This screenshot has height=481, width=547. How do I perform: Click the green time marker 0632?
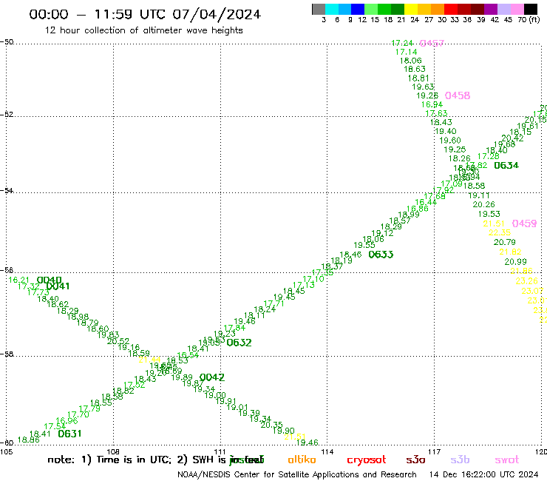pos(239,343)
